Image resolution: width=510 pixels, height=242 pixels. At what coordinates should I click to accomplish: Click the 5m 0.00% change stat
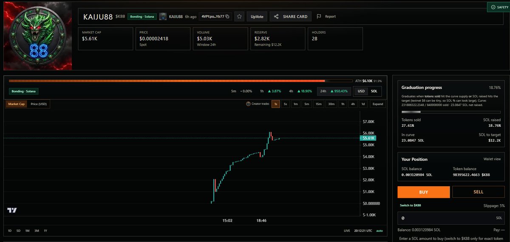[x=241, y=91]
